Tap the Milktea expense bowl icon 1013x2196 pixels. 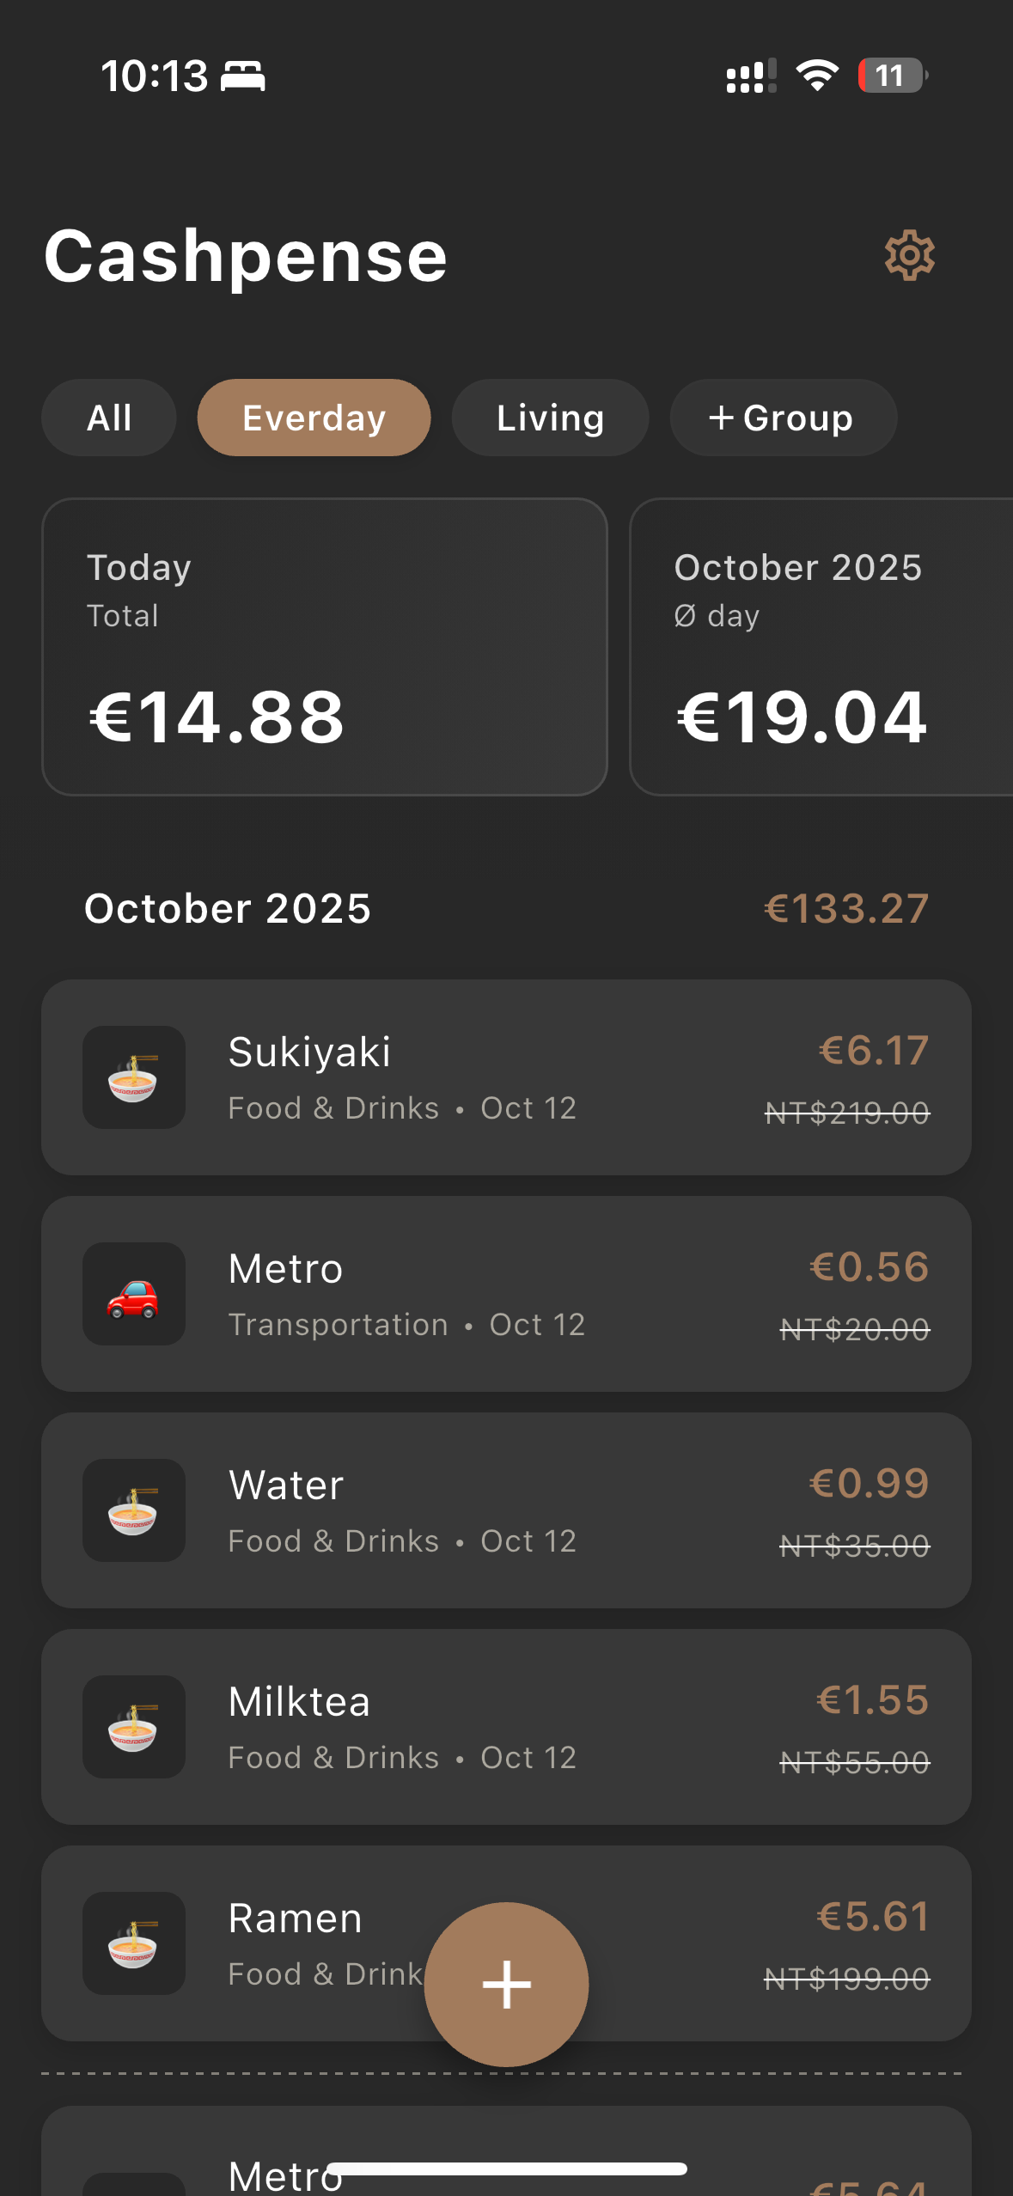tap(133, 1727)
